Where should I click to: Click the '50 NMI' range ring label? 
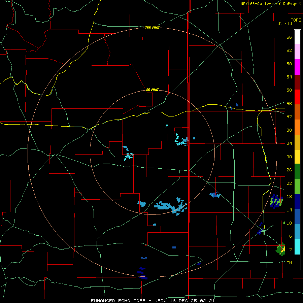152,90
